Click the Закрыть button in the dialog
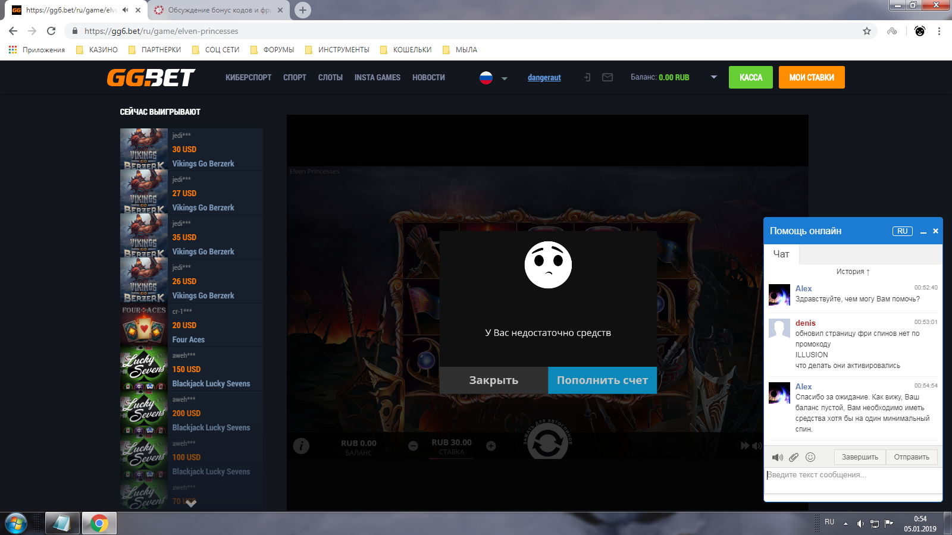 click(494, 380)
